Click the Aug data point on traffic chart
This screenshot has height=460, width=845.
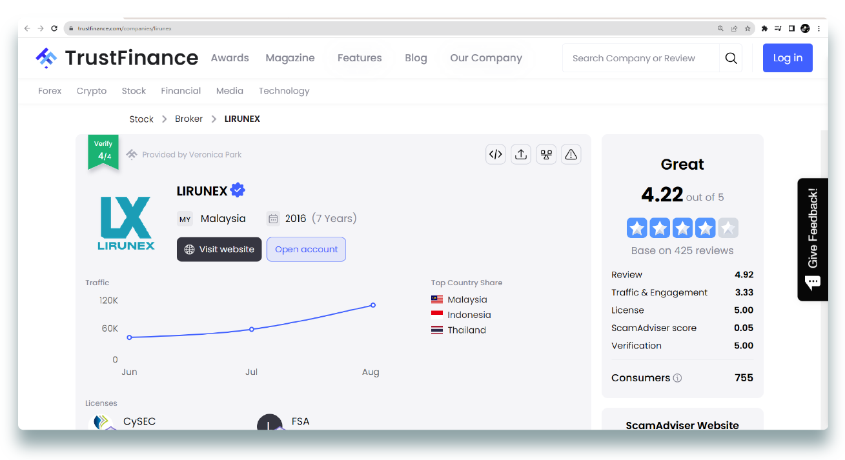coord(373,305)
